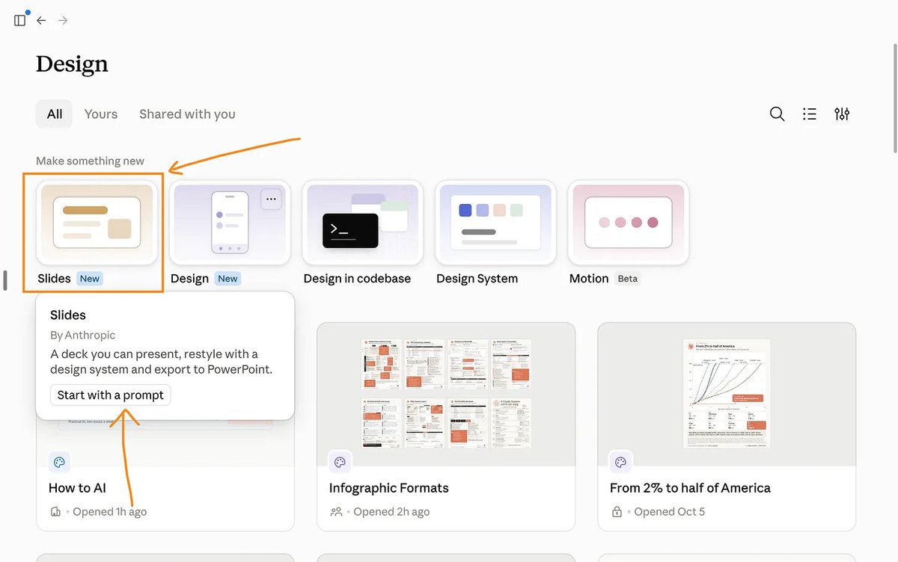Switch to the Yours tab
898x562 pixels.
(x=101, y=114)
